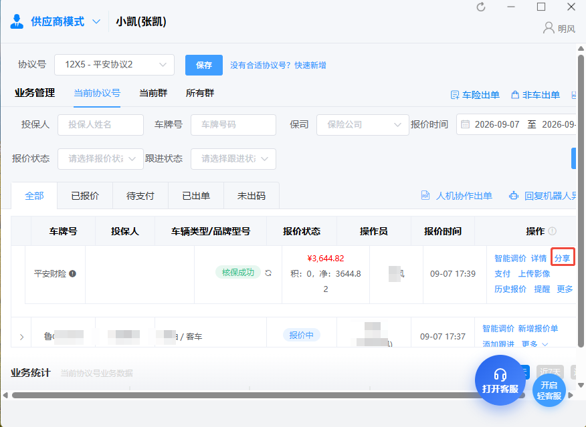Click the 核保成功 status badge

(238, 273)
